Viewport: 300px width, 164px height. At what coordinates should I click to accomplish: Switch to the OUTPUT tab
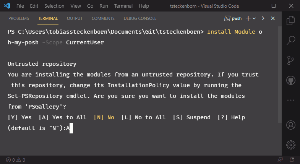tap(75, 18)
